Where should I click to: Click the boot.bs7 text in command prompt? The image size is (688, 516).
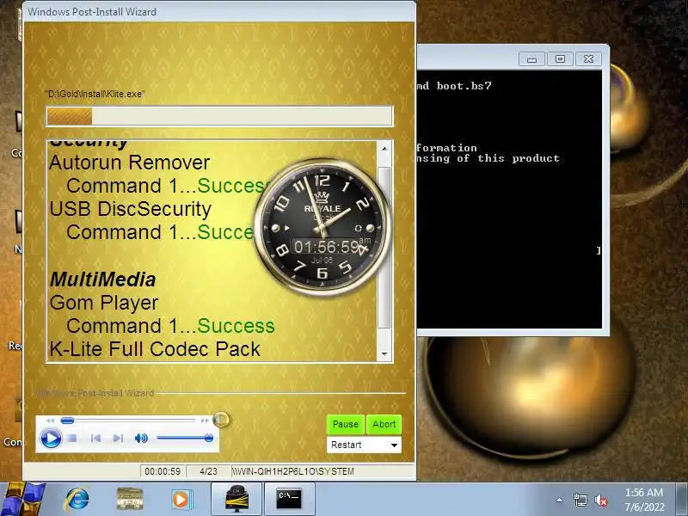(464, 86)
